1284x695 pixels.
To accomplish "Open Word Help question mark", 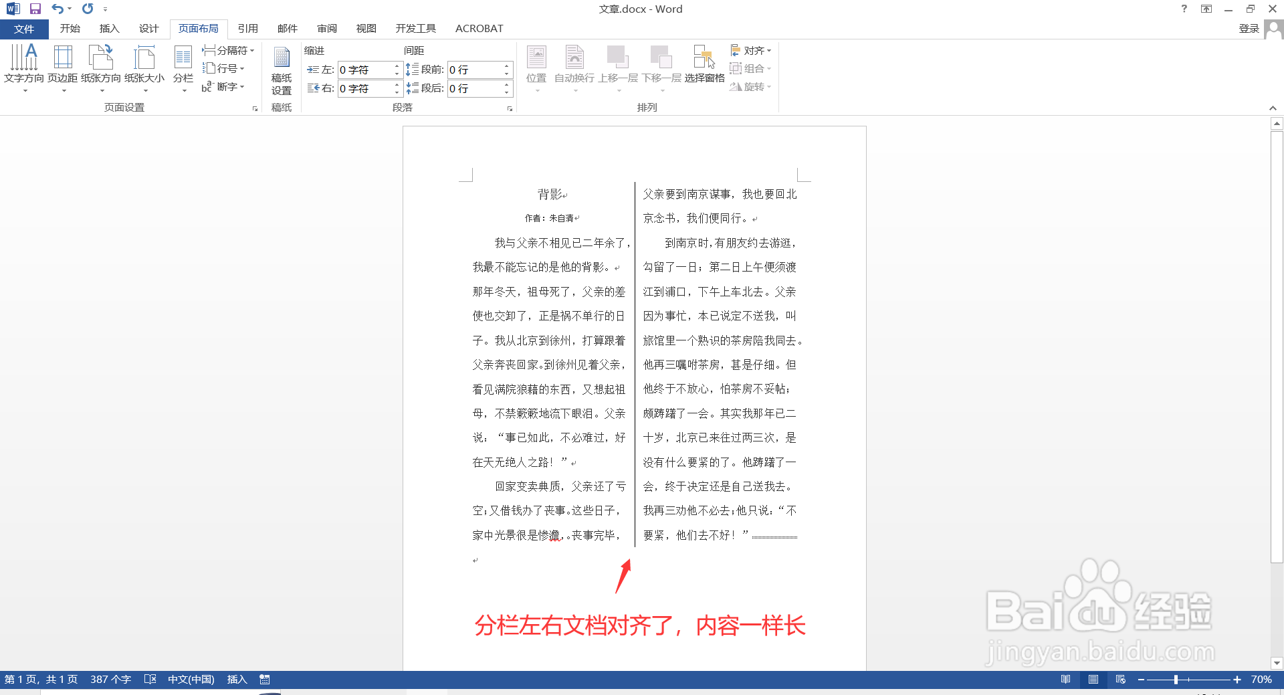I will pos(1184,9).
